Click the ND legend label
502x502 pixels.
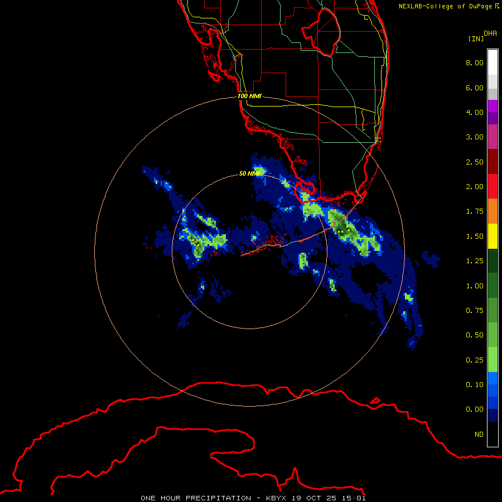pos(479,435)
